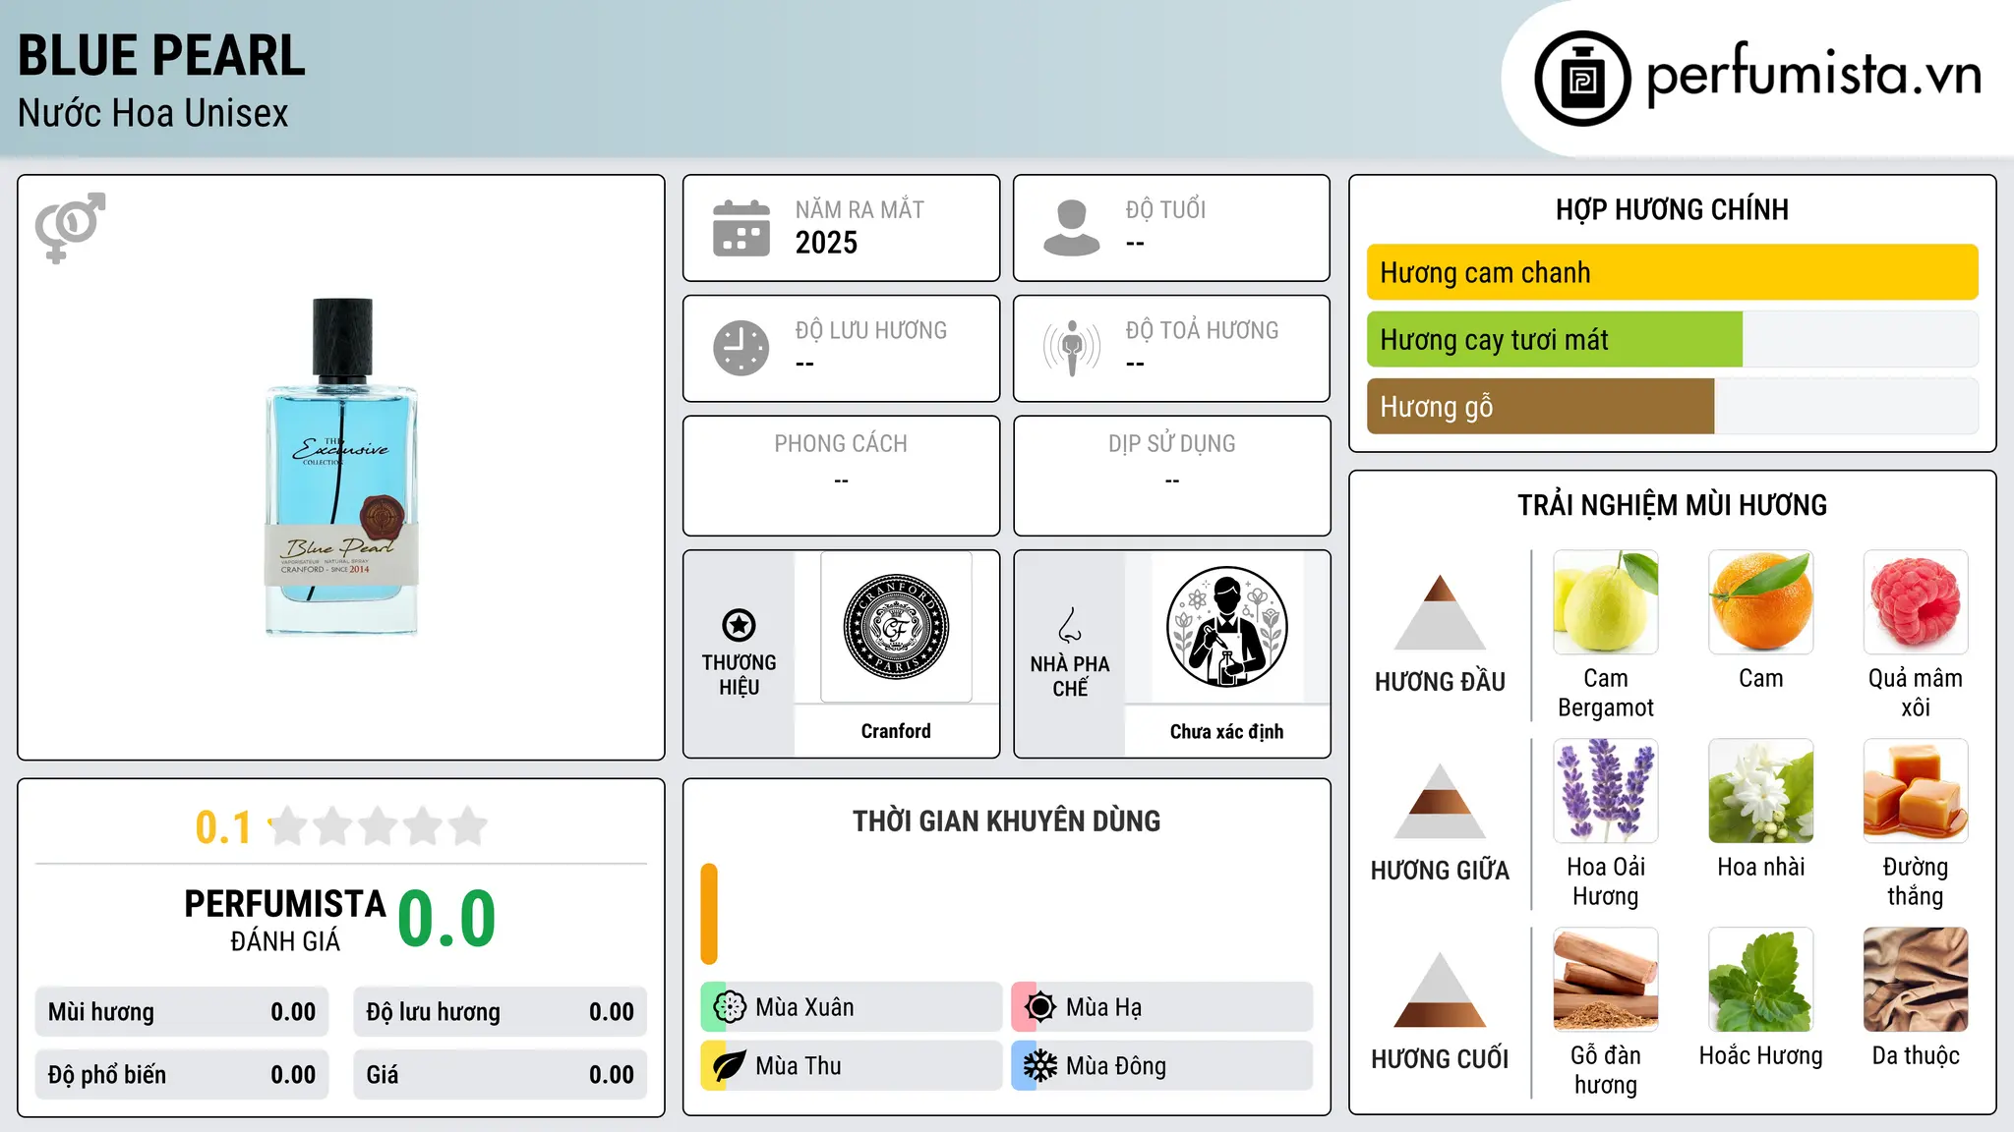Click the flower icon for Mùa Xuân
This screenshot has height=1132, width=2014.
click(x=729, y=1007)
